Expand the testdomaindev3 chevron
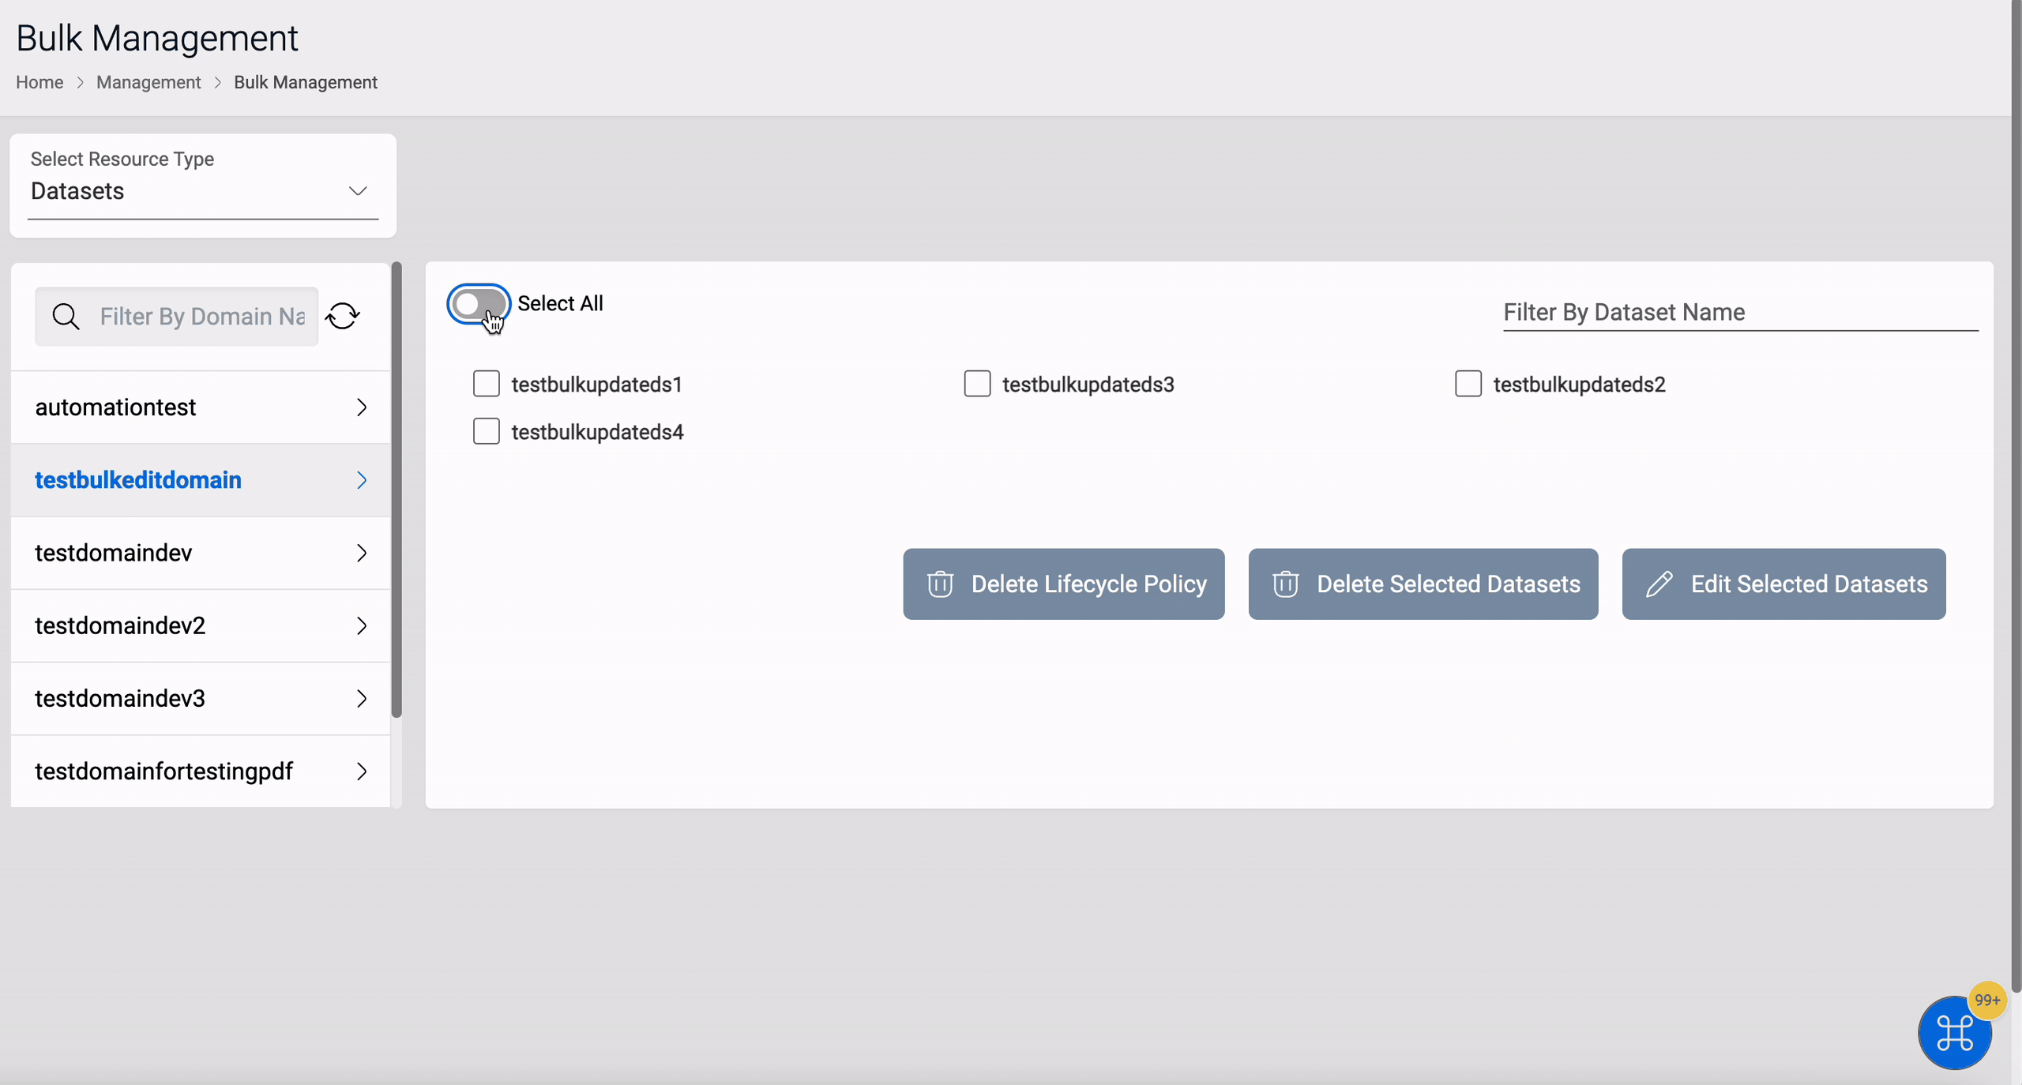The height and width of the screenshot is (1085, 2022). [x=362, y=698]
